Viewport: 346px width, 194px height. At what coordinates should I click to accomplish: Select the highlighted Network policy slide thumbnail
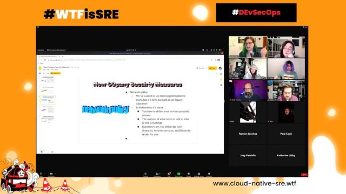point(48,100)
